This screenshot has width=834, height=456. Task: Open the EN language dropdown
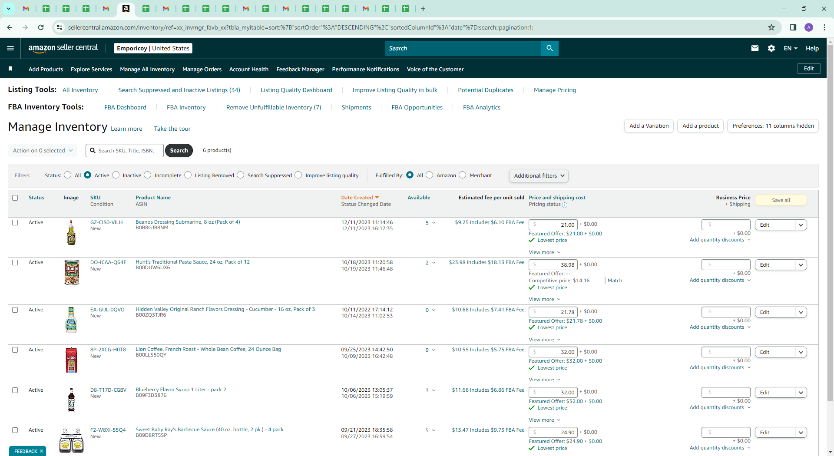(791, 48)
